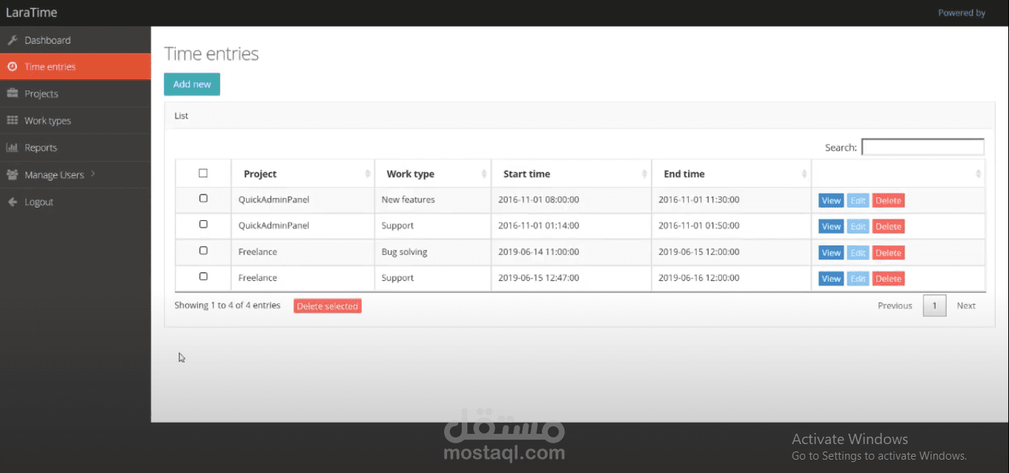The width and height of the screenshot is (1009, 473).
Task: Check the Freelance Support row checkbox
Action: coord(204,277)
